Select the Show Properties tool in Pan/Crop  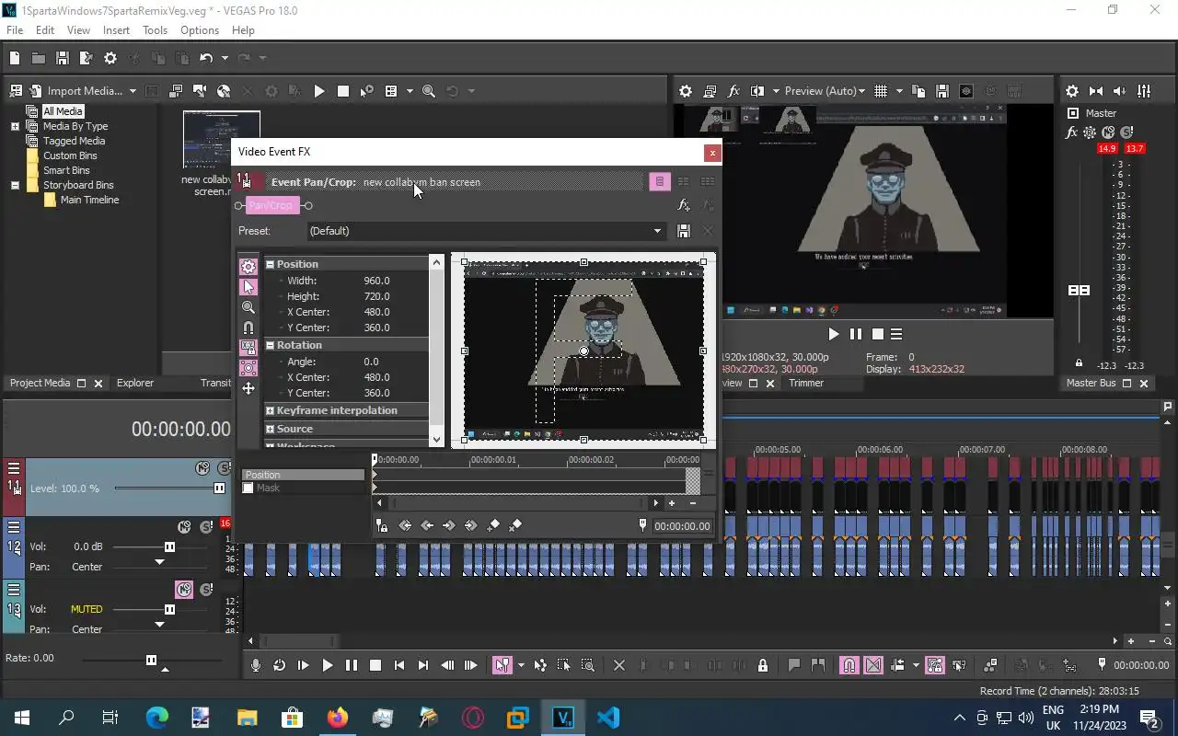pos(248,267)
